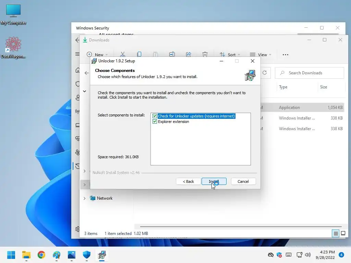351x263 pixels.
Task: Open Account protection in Windows Security sidebar
Action: pyautogui.click(x=77, y=98)
